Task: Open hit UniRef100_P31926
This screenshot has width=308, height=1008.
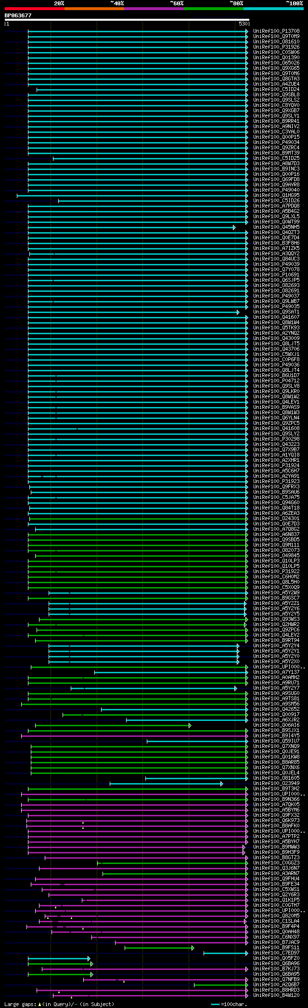Action: pyautogui.click(x=276, y=47)
